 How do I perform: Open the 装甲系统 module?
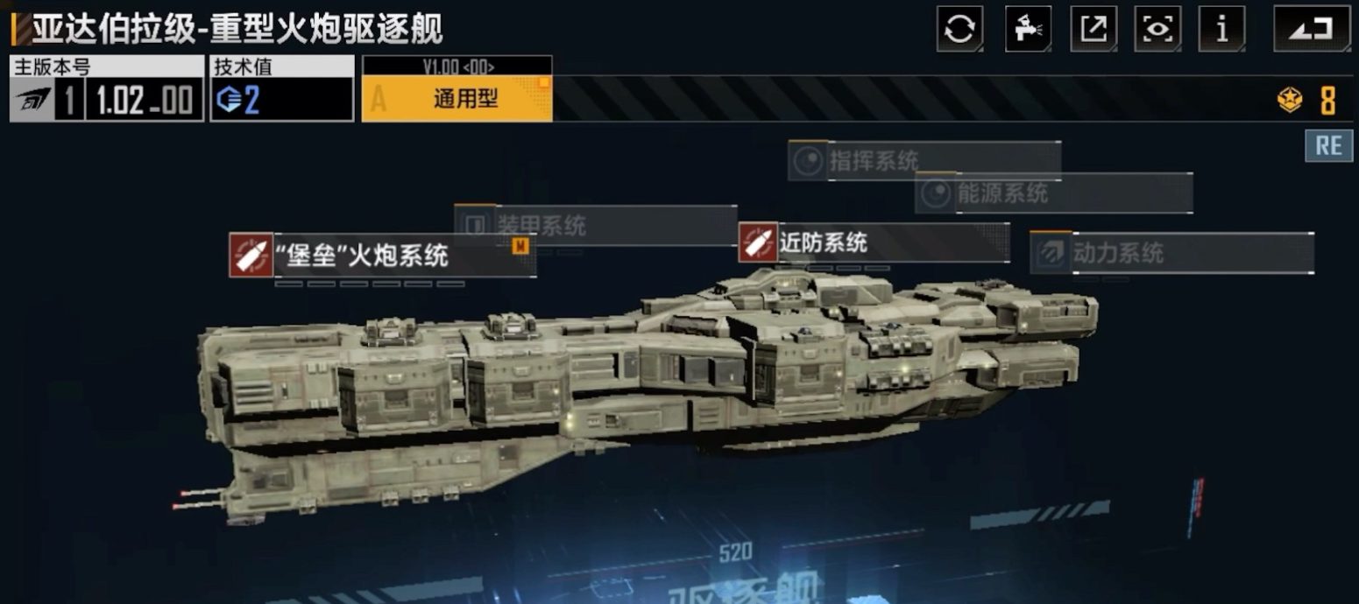click(596, 225)
